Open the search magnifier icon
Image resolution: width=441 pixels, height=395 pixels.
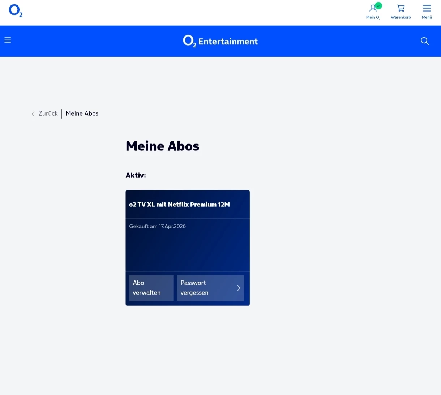coord(425,41)
